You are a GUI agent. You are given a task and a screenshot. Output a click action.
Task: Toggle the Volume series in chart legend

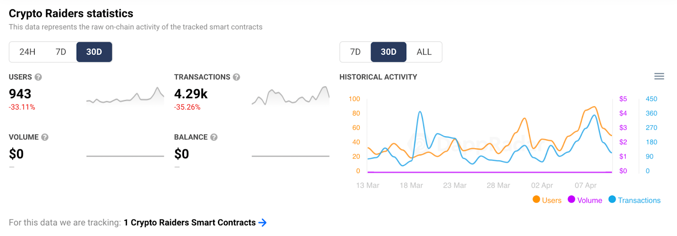click(589, 200)
